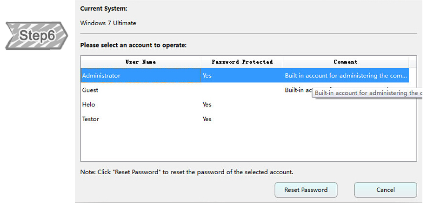This screenshot has width=427, height=203.
Task: Click Testor's "Yes" password cell
Action: (207, 119)
